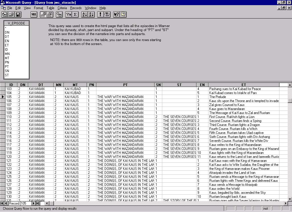Click the Record number input field

pos(25,203)
